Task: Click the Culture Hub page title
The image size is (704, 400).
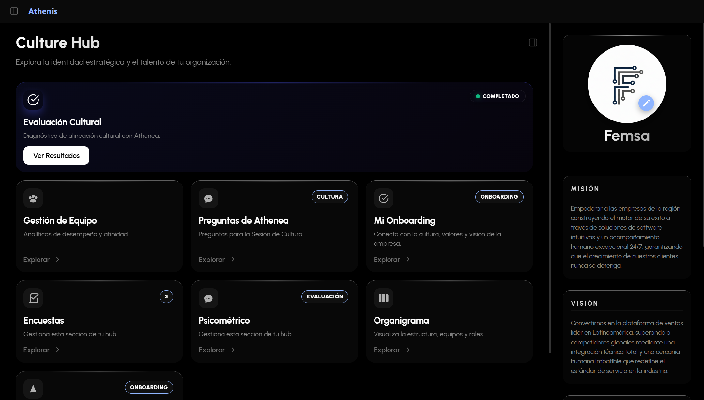Action: coord(58,43)
